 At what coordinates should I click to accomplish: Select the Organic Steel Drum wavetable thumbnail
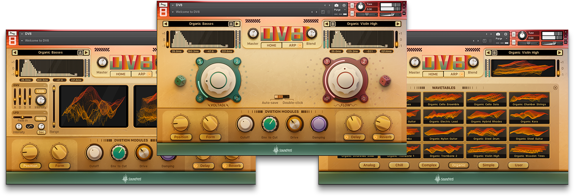pos(486,134)
